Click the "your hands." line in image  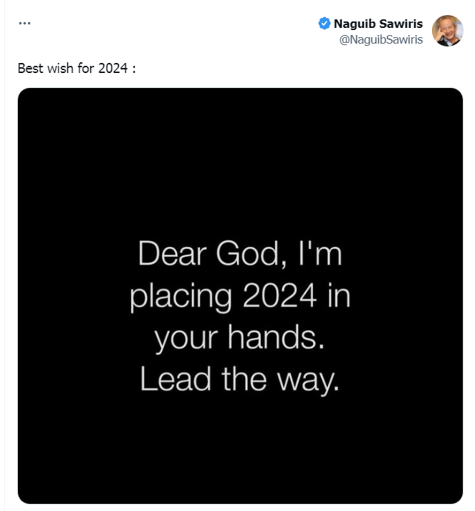pyautogui.click(x=240, y=338)
